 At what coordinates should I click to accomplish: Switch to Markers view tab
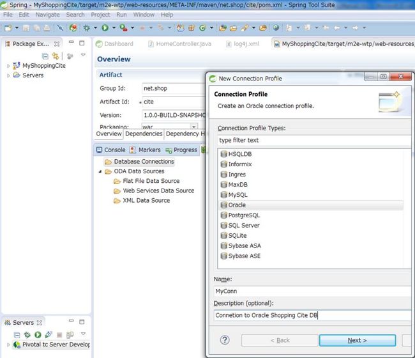click(x=145, y=150)
